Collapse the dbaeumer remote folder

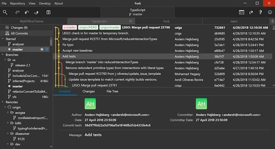pyautogui.click(x=8, y=133)
